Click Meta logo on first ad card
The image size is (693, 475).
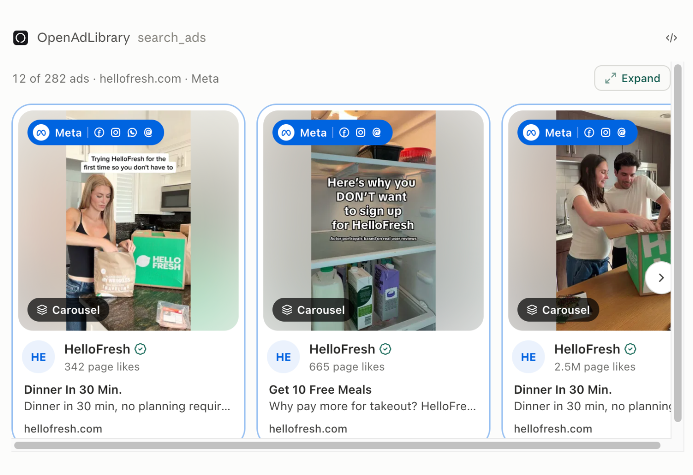(x=42, y=133)
